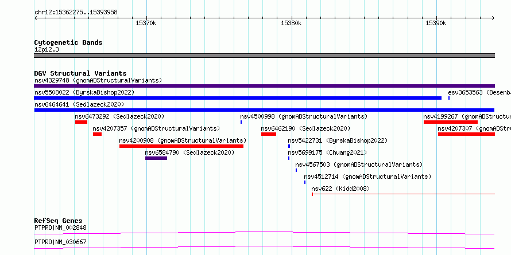Open the nsv4199267 label

467,116
